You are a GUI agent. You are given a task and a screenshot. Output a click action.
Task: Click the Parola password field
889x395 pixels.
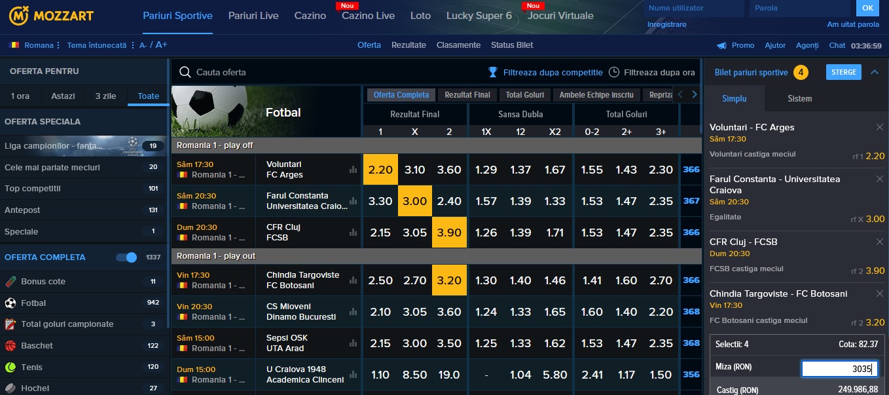pos(800,8)
